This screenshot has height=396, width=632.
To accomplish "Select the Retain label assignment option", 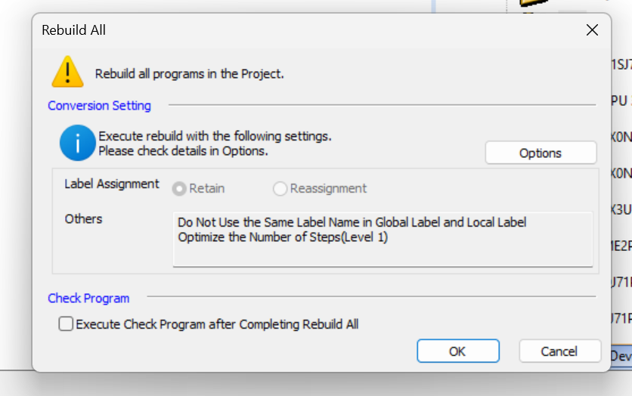I will 179,188.
